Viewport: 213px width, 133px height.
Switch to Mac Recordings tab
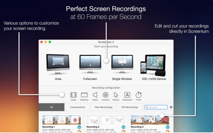tap(104, 107)
